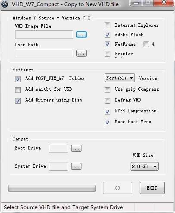
Task: Check the Printer option
Action: pyautogui.click(x=107, y=54)
